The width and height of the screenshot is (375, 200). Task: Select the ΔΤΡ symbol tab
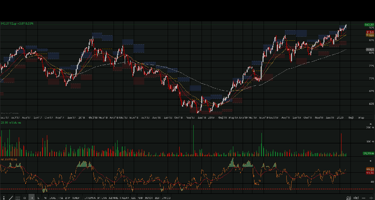(x=67, y=198)
